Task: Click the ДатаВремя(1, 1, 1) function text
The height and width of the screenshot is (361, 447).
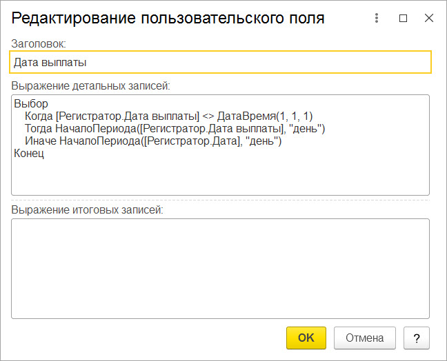Action: pos(265,116)
